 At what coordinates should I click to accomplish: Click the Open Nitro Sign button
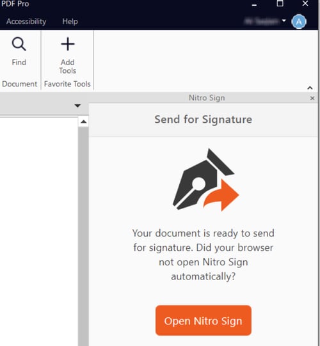pyautogui.click(x=204, y=320)
